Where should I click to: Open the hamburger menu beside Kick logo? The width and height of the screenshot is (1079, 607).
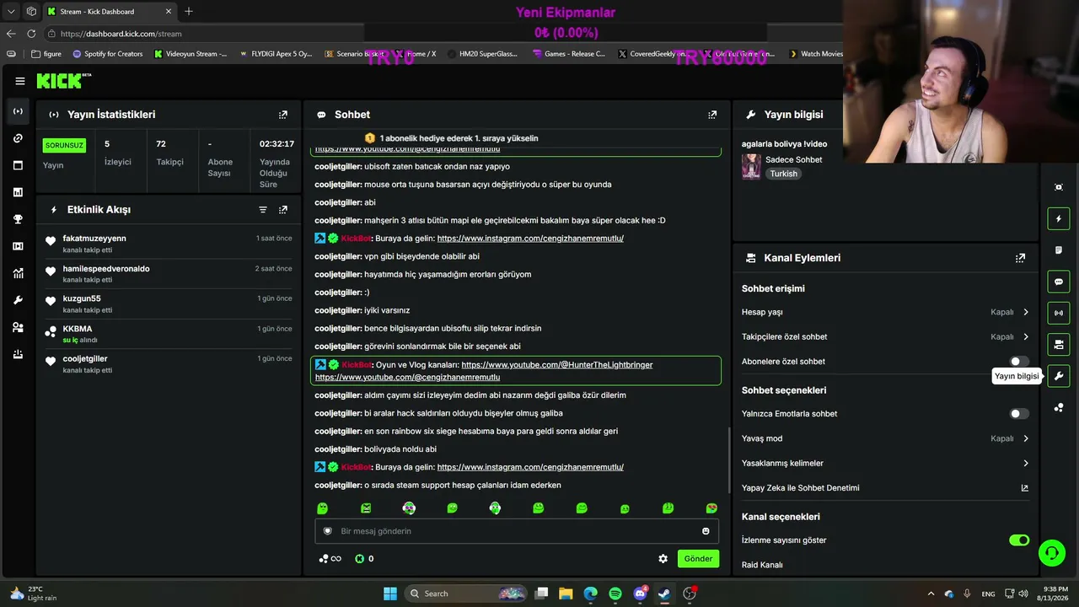coord(19,81)
